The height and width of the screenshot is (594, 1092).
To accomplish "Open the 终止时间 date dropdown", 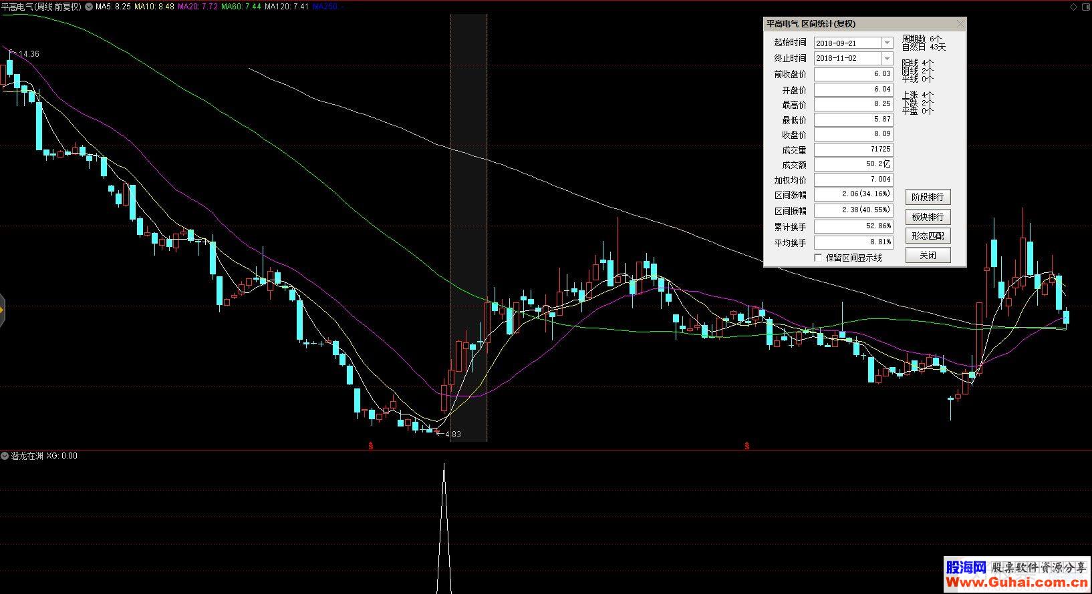I will click(887, 59).
